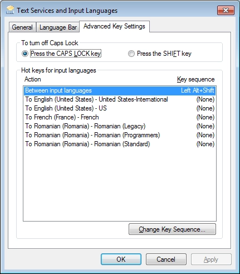
Task: Select the Advanced Key Settings tab
Action: 114,26
